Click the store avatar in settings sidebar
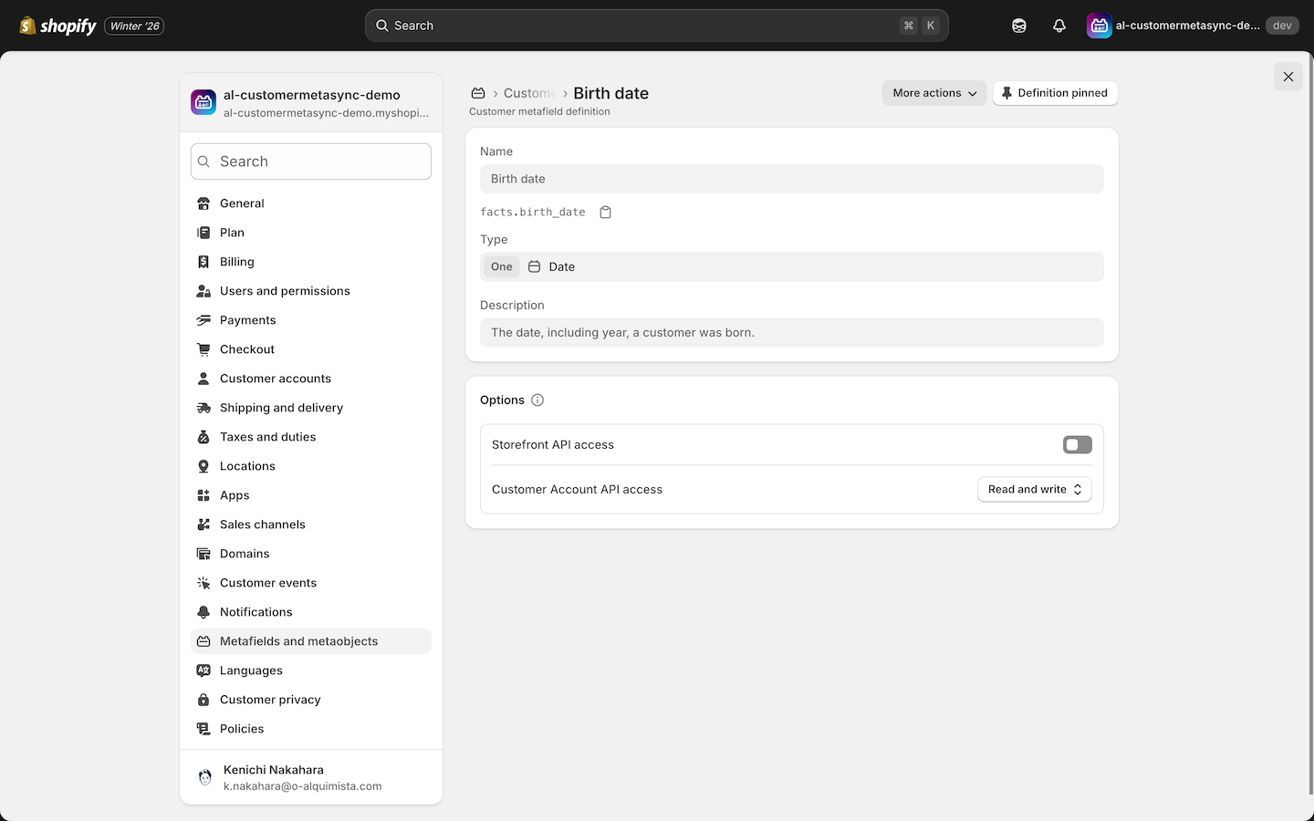This screenshot has width=1314, height=821. click(203, 102)
